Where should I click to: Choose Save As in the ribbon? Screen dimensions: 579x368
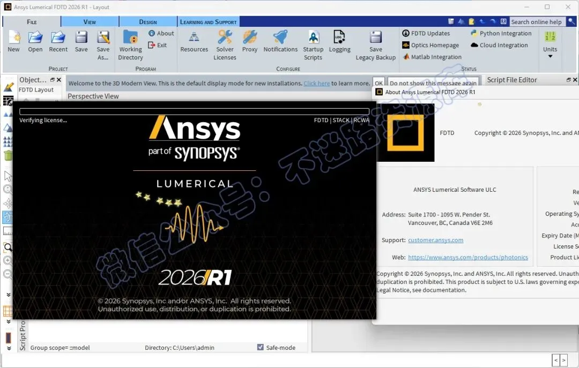pyautogui.click(x=103, y=45)
